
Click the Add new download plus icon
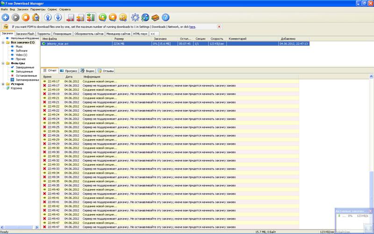point(5,17)
